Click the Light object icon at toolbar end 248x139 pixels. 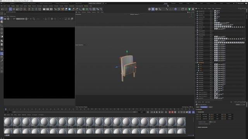[101, 9]
